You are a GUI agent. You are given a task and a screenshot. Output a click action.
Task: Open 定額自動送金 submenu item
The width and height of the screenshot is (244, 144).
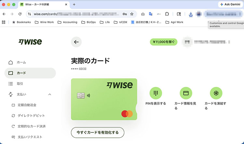click(27, 105)
